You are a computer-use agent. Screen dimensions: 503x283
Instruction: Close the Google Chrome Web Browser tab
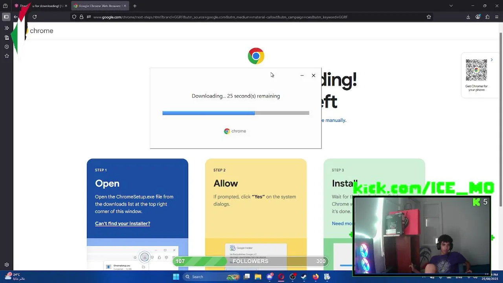click(125, 6)
